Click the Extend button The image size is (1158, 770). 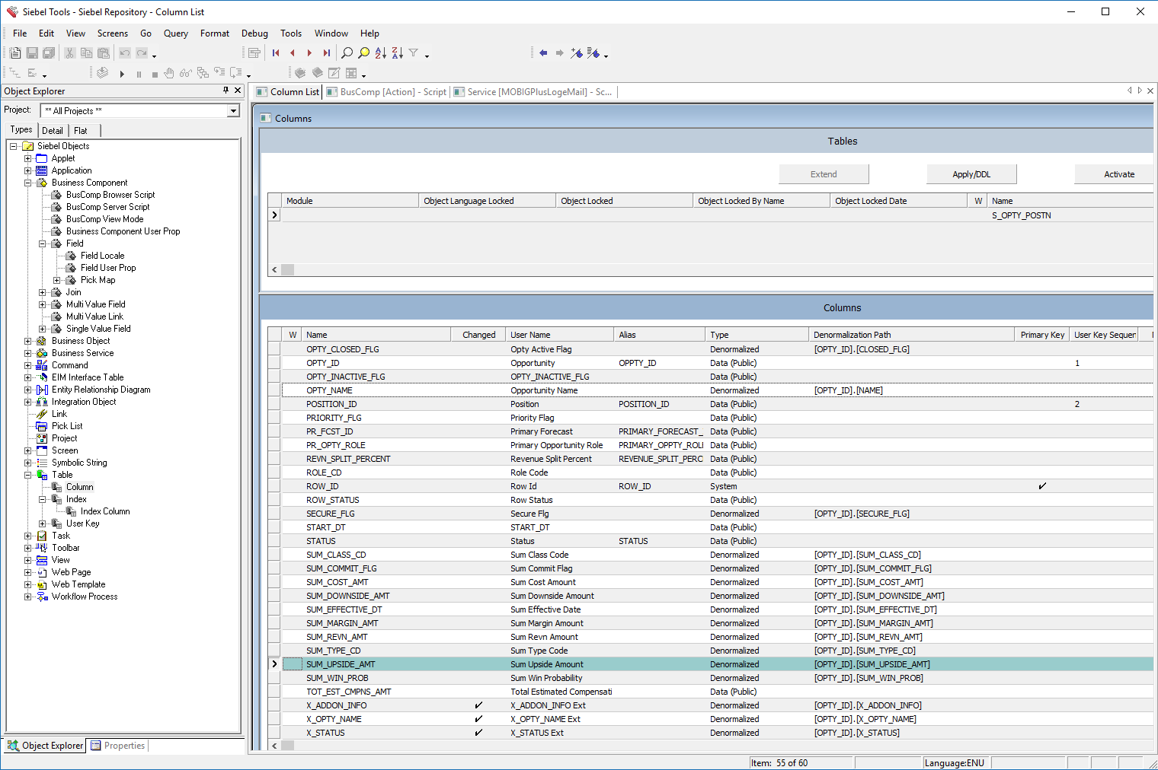[824, 174]
